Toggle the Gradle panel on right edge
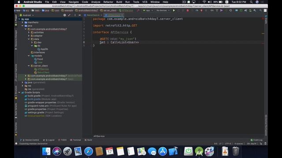 (266, 20)
